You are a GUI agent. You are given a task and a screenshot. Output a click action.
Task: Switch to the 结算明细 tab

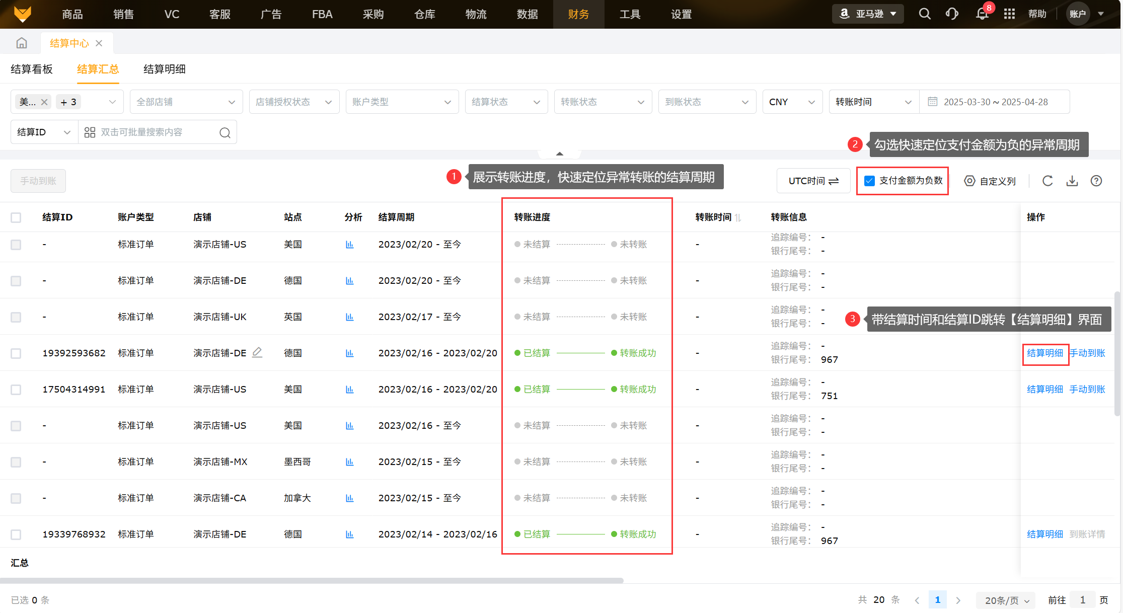point(165,69)
